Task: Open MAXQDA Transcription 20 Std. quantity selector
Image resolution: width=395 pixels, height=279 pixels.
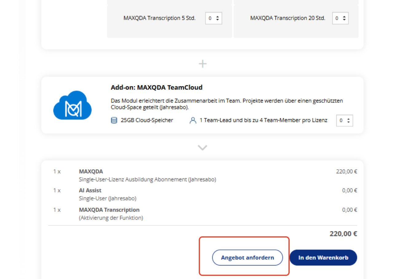Action: (340, 18)
